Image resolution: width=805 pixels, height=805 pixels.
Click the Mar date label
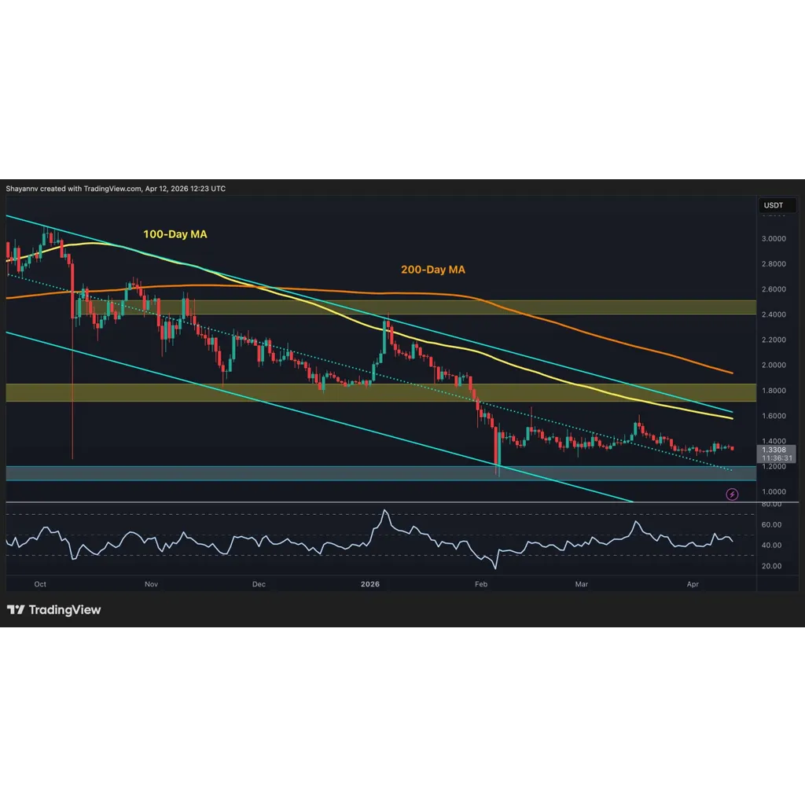point(581,584)
